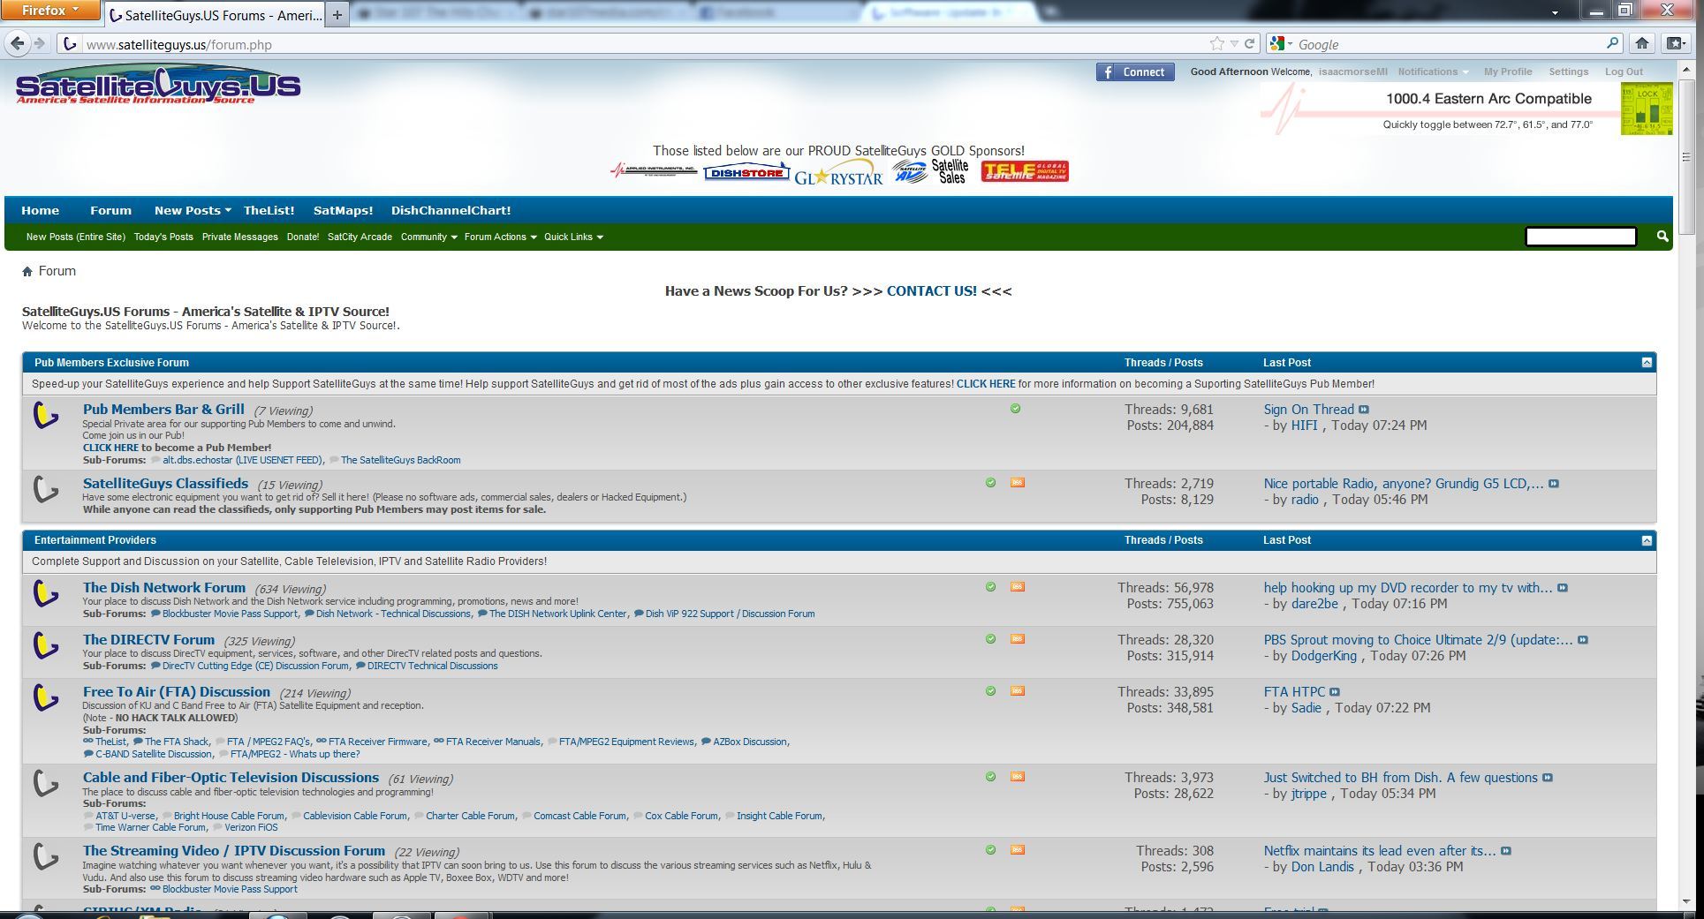Image resolution: width=1704 pixels, height=919 pixels.
Task: Go to last post icon beside FTA HTPC
Action: 1335,692
